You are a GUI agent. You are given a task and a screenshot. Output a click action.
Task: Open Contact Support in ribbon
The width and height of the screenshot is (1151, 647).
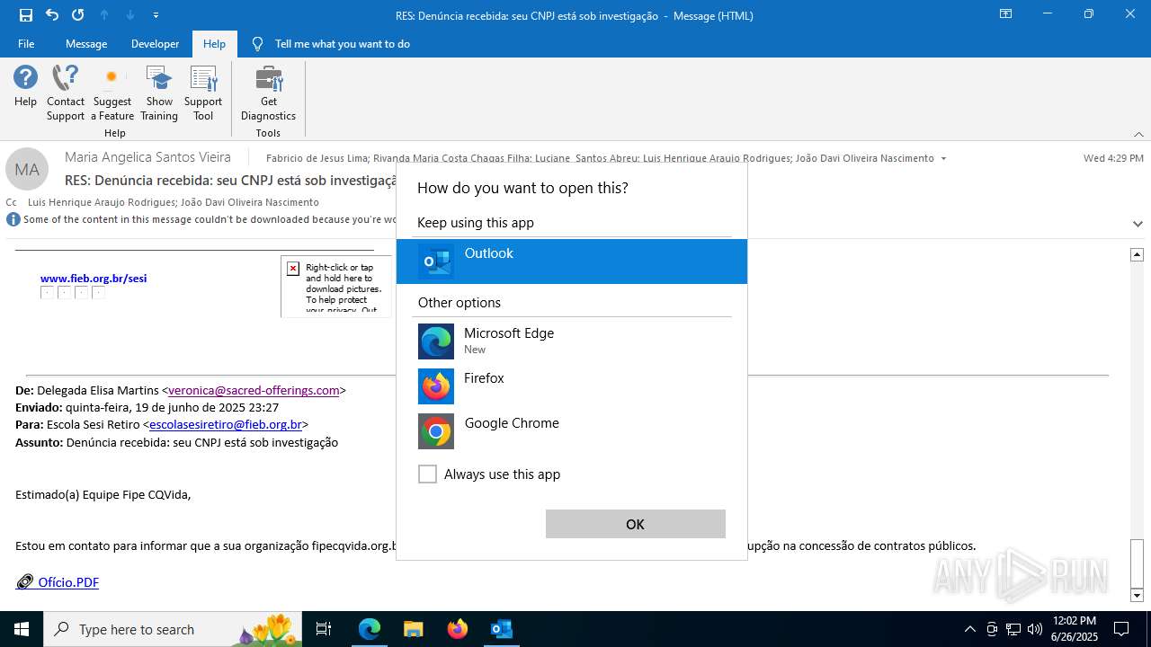point(66,93)
